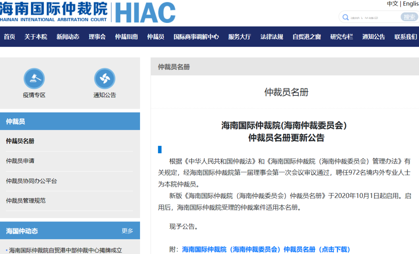This screenshot has width=419, height=254.
Task: Open 研究专栏 menu item
Action: (341, 37)
